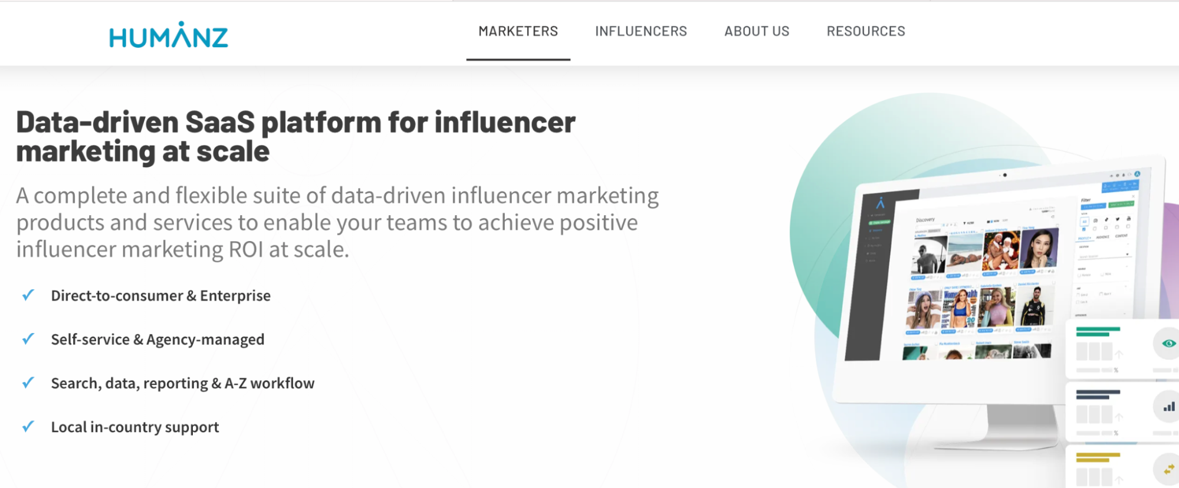Go to the About Us page

click(757, 31)
